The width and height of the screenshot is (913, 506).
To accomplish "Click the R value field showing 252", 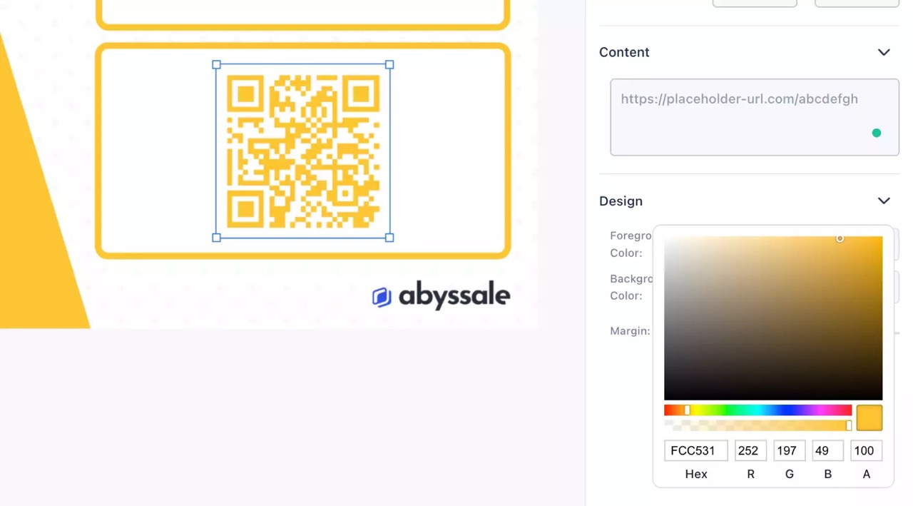I will [750, 450].
